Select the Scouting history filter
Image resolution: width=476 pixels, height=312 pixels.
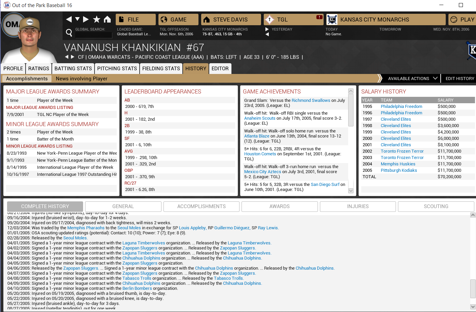[x=436, y=206]
